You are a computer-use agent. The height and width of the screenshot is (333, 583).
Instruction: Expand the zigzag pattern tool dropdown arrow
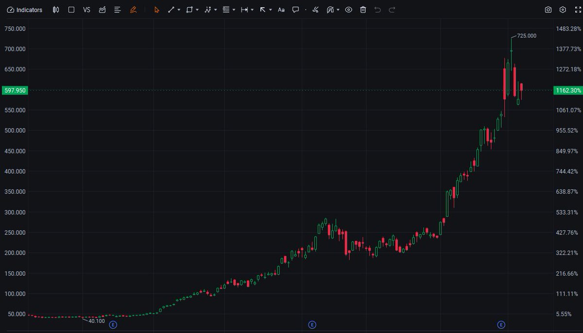tap(216, 10)
